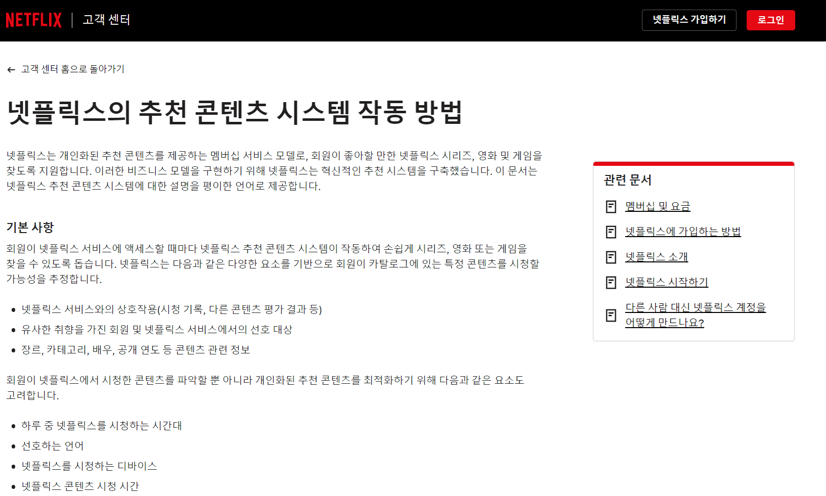Viewport: 826px width, 496px height.
Task: Click the document icon beside 멤버십 및 요금
Action: point(611,206)
